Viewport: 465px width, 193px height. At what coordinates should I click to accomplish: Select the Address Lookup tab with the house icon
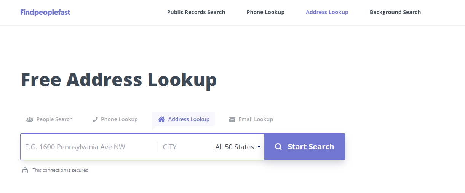pyautogui.click(x=184, y=119)
